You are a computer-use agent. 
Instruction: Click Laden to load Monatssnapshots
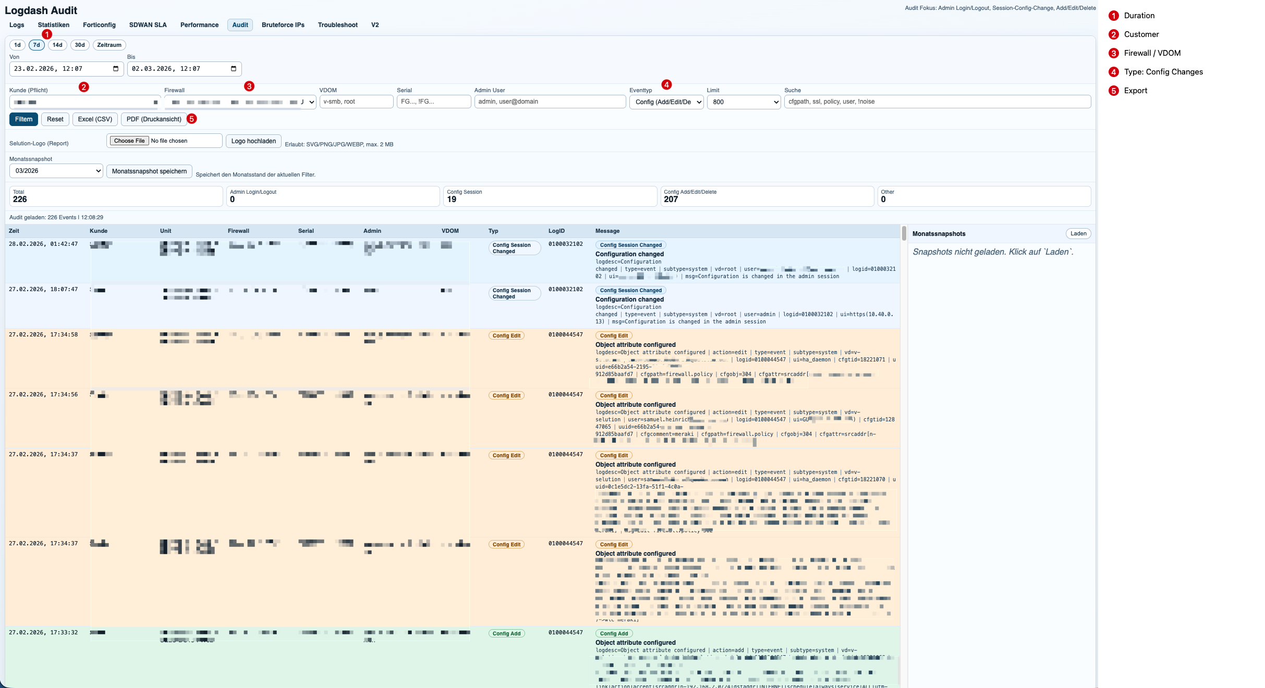[1078, 234]
